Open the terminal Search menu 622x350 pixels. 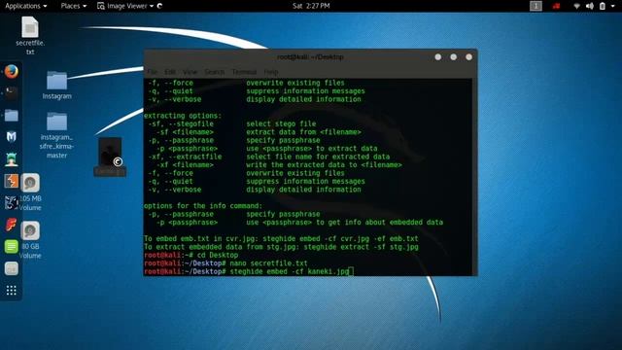coord(215,72)
